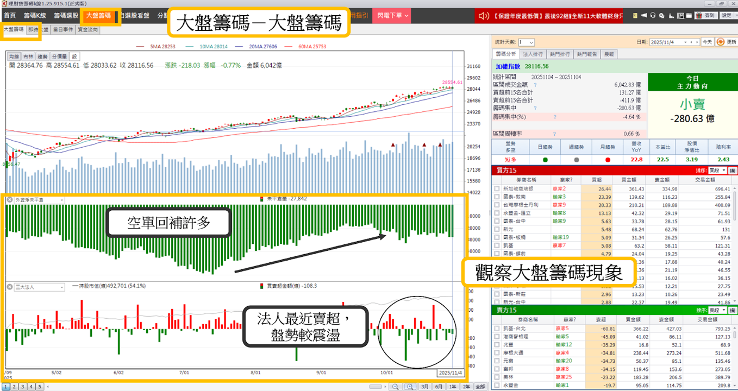Close the 外資淨未平倉 indicator panel
Image resolution: width=738 pixels, height=391 pixels.
click(10, 200)
